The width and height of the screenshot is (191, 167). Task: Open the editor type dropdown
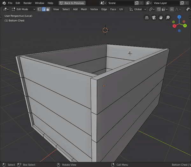tap(6, 9)
